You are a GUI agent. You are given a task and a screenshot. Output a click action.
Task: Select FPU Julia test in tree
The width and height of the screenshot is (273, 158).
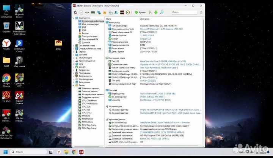(x=87, y=116)
